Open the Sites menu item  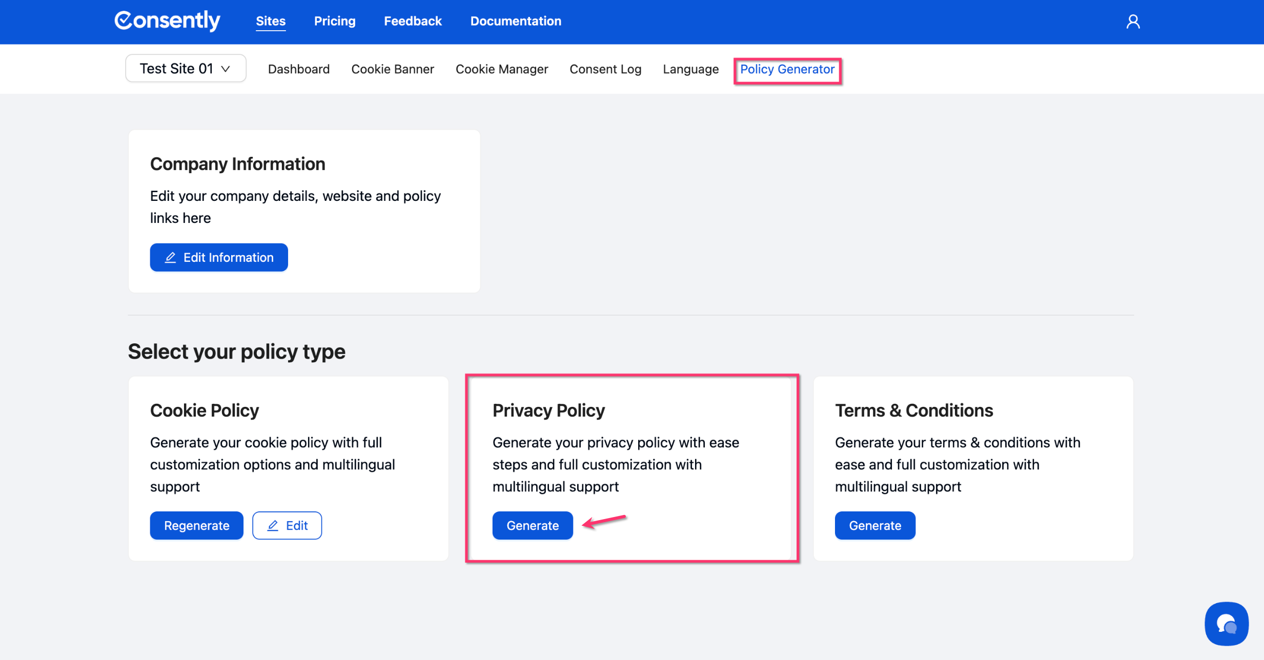(x=271, y=21)
